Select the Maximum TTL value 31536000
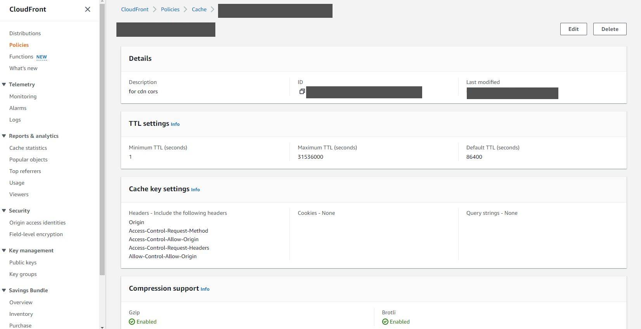This screenshot has width=641, height=329. (310, 157)
